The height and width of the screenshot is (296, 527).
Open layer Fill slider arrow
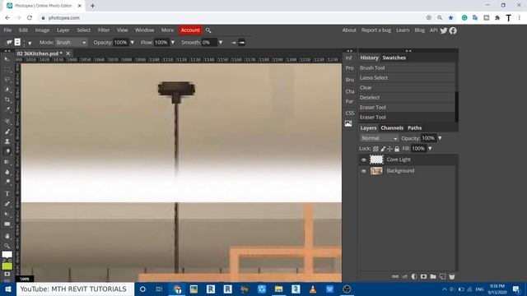click(x=430, y=149)
